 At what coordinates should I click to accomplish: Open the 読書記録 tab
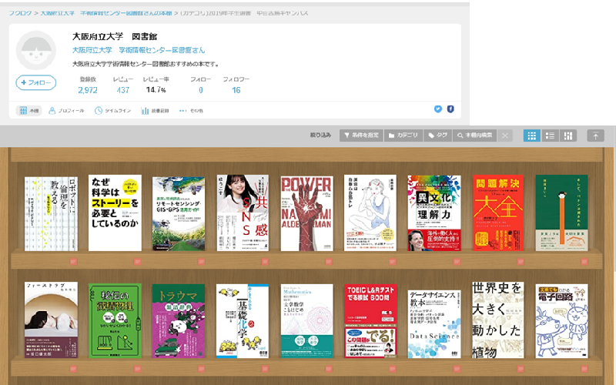point(156,111)
